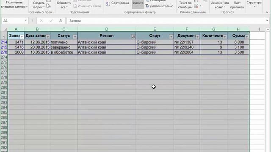
Task: Collapse the ribbon with the chevron
Action: tap(267, 12)
